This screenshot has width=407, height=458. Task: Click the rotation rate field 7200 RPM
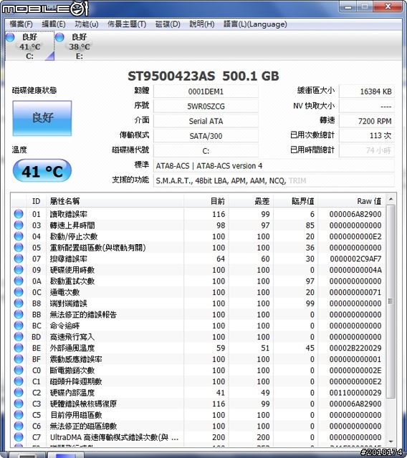tap(367, 121)
